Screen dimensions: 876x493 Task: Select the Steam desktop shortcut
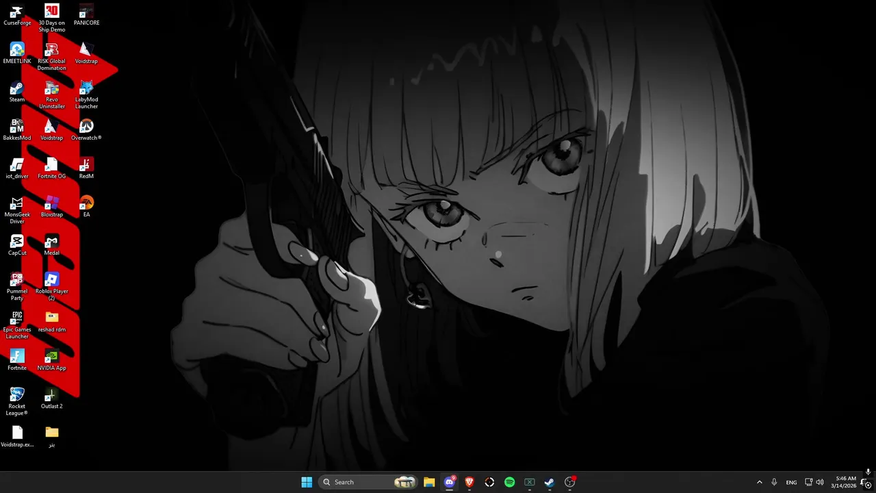click(x=17, y=92)
